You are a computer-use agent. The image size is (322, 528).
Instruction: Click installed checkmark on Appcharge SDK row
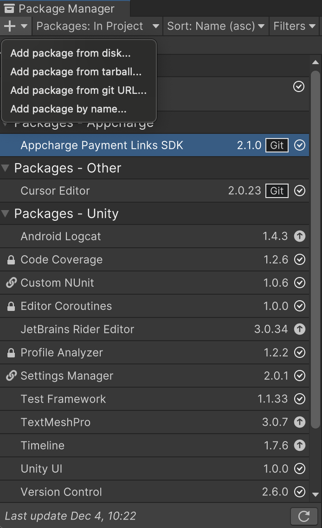tap(299, 145)
